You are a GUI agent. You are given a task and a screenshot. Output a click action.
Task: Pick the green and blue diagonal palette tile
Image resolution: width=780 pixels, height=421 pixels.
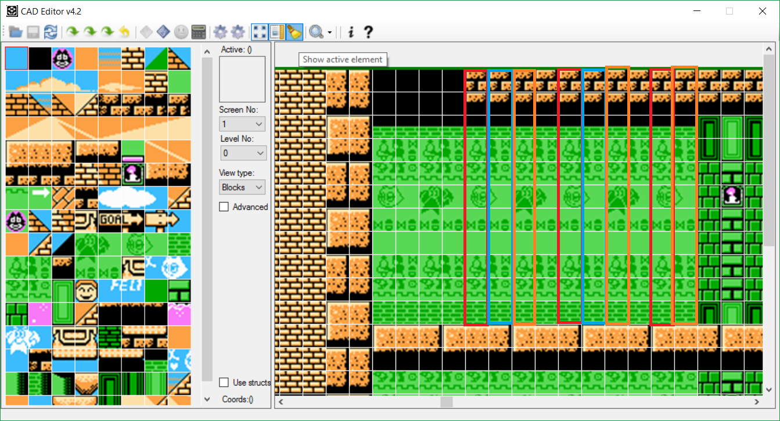tap(156, 59)
